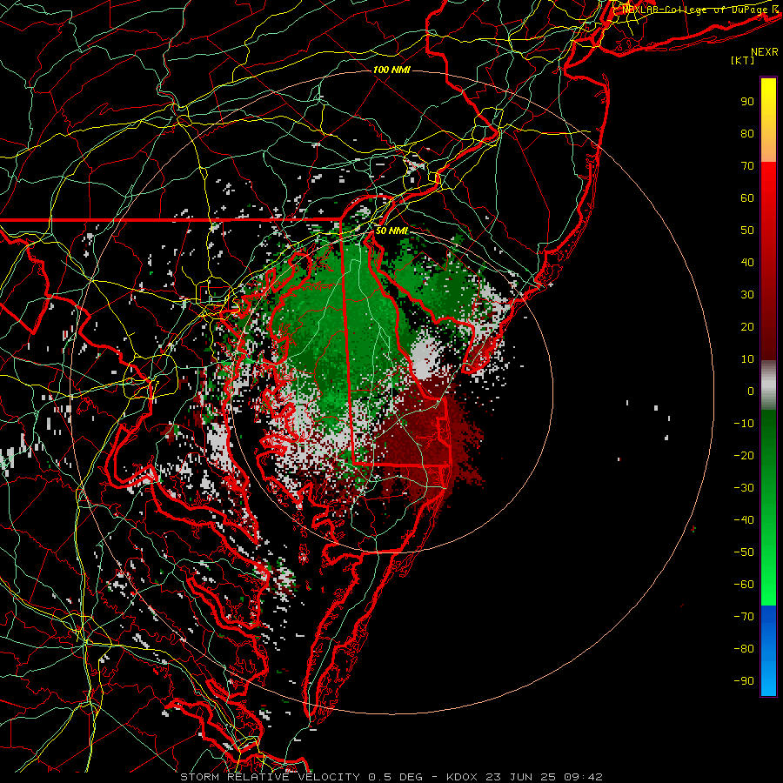Click the "100 NMI" range ring label
The height and width of the screenshot is (783, 783).
tap(391, 70)
